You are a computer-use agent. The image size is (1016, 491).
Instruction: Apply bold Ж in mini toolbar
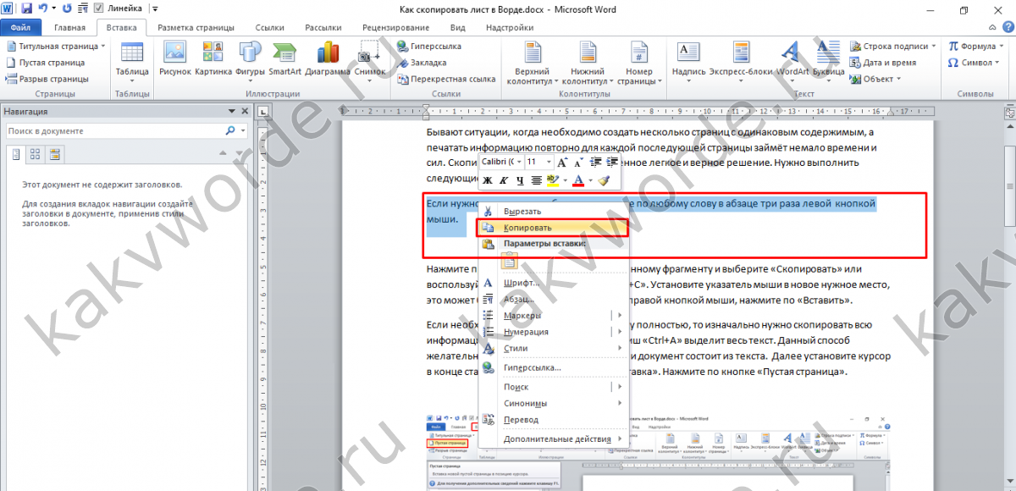pyautogui.click(x=488, y=180)
